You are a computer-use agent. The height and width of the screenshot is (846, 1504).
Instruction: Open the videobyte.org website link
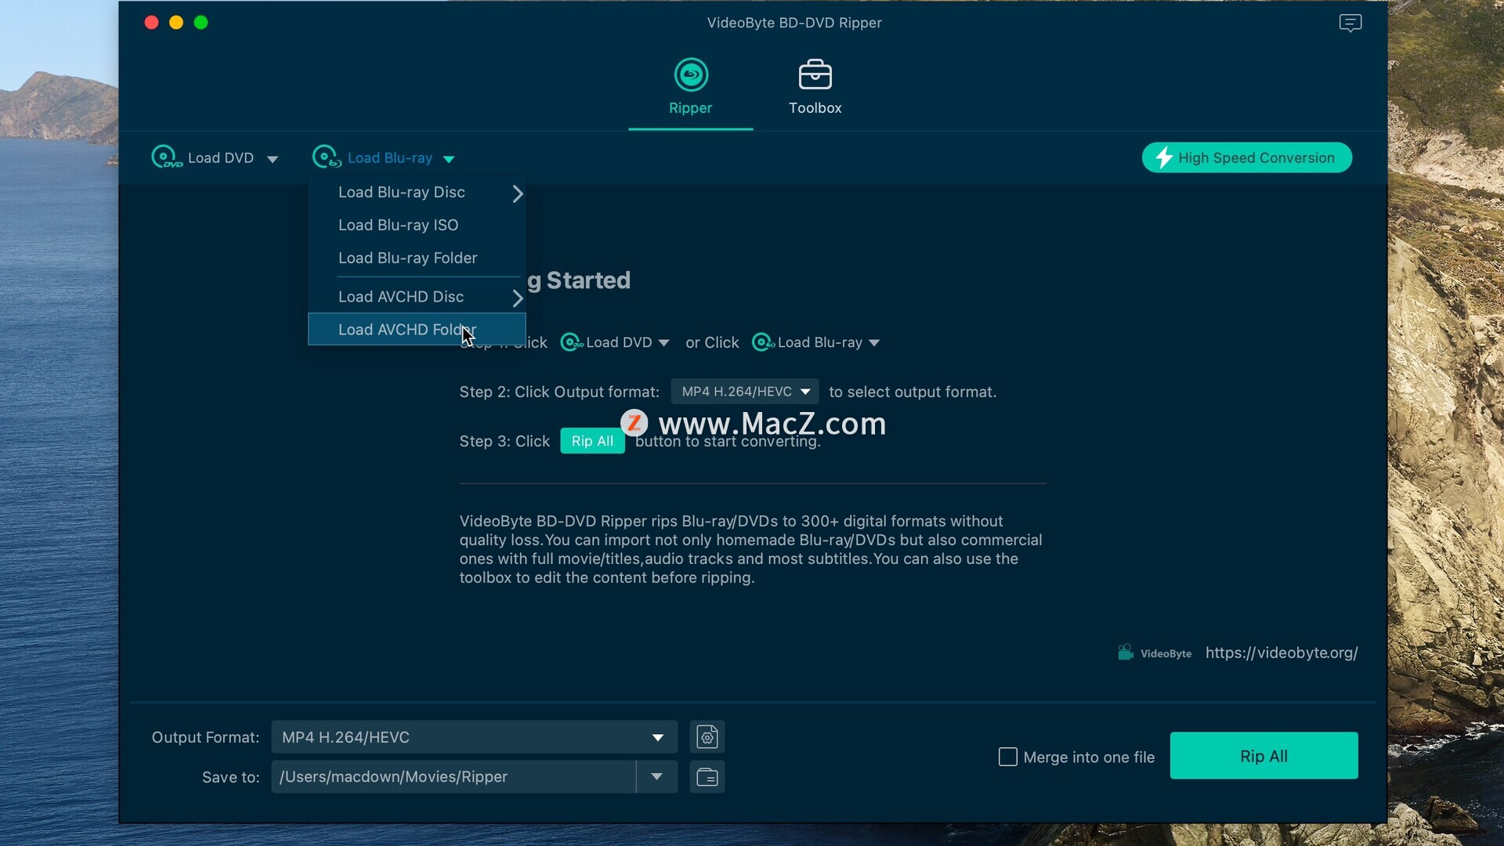pos(1281,653)
